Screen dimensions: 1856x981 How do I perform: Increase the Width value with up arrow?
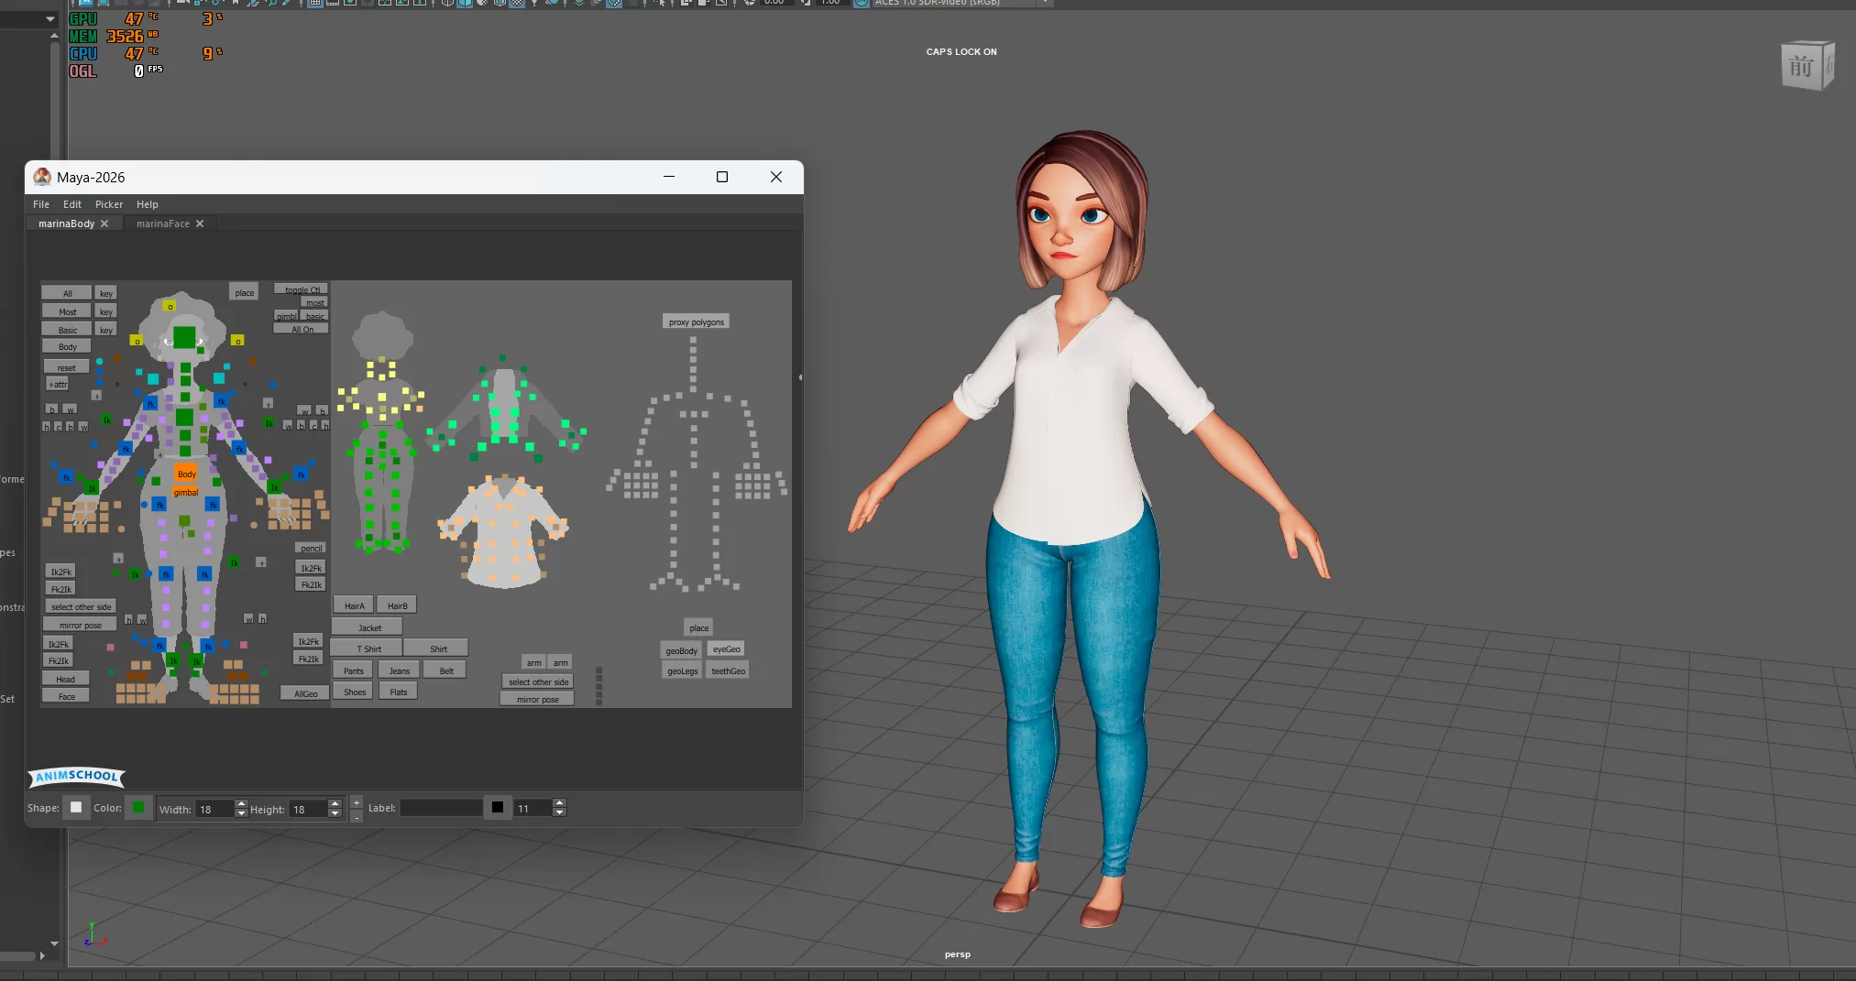(241, 804)
